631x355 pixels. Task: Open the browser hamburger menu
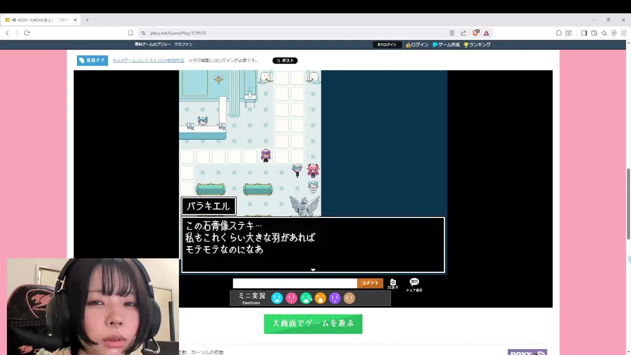pyautogui.click(x=624, y=33)
